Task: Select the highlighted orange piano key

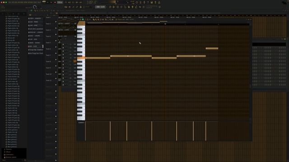Action: click(81, 58)
